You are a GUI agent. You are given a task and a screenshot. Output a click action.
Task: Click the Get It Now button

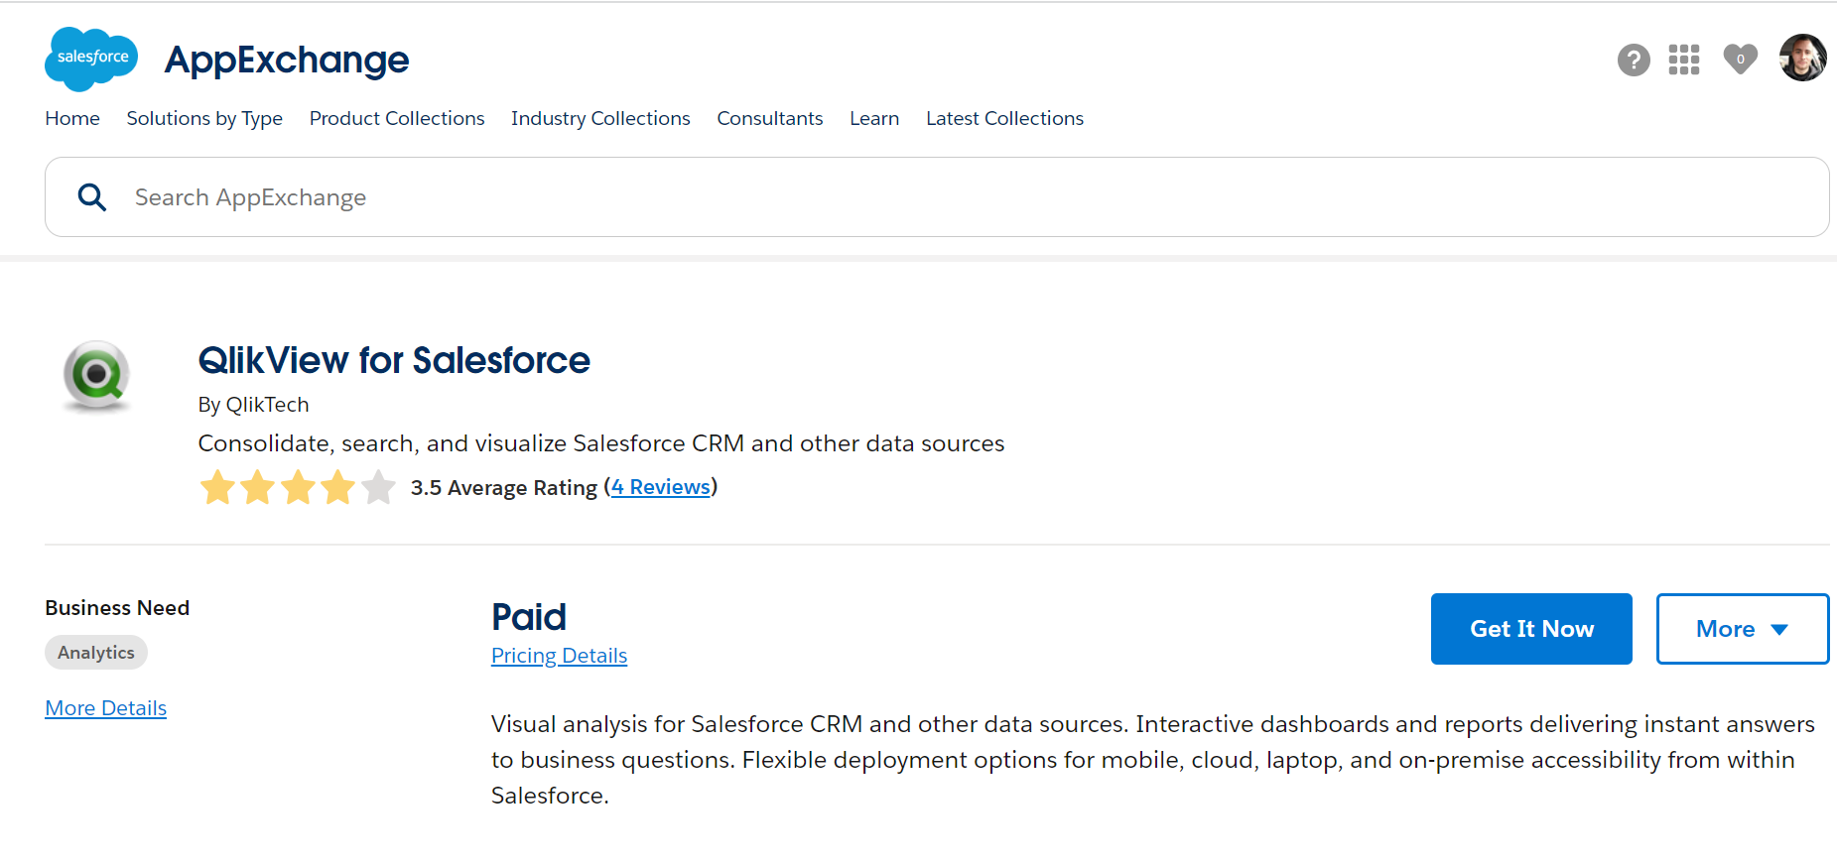tap(1530, 628)
